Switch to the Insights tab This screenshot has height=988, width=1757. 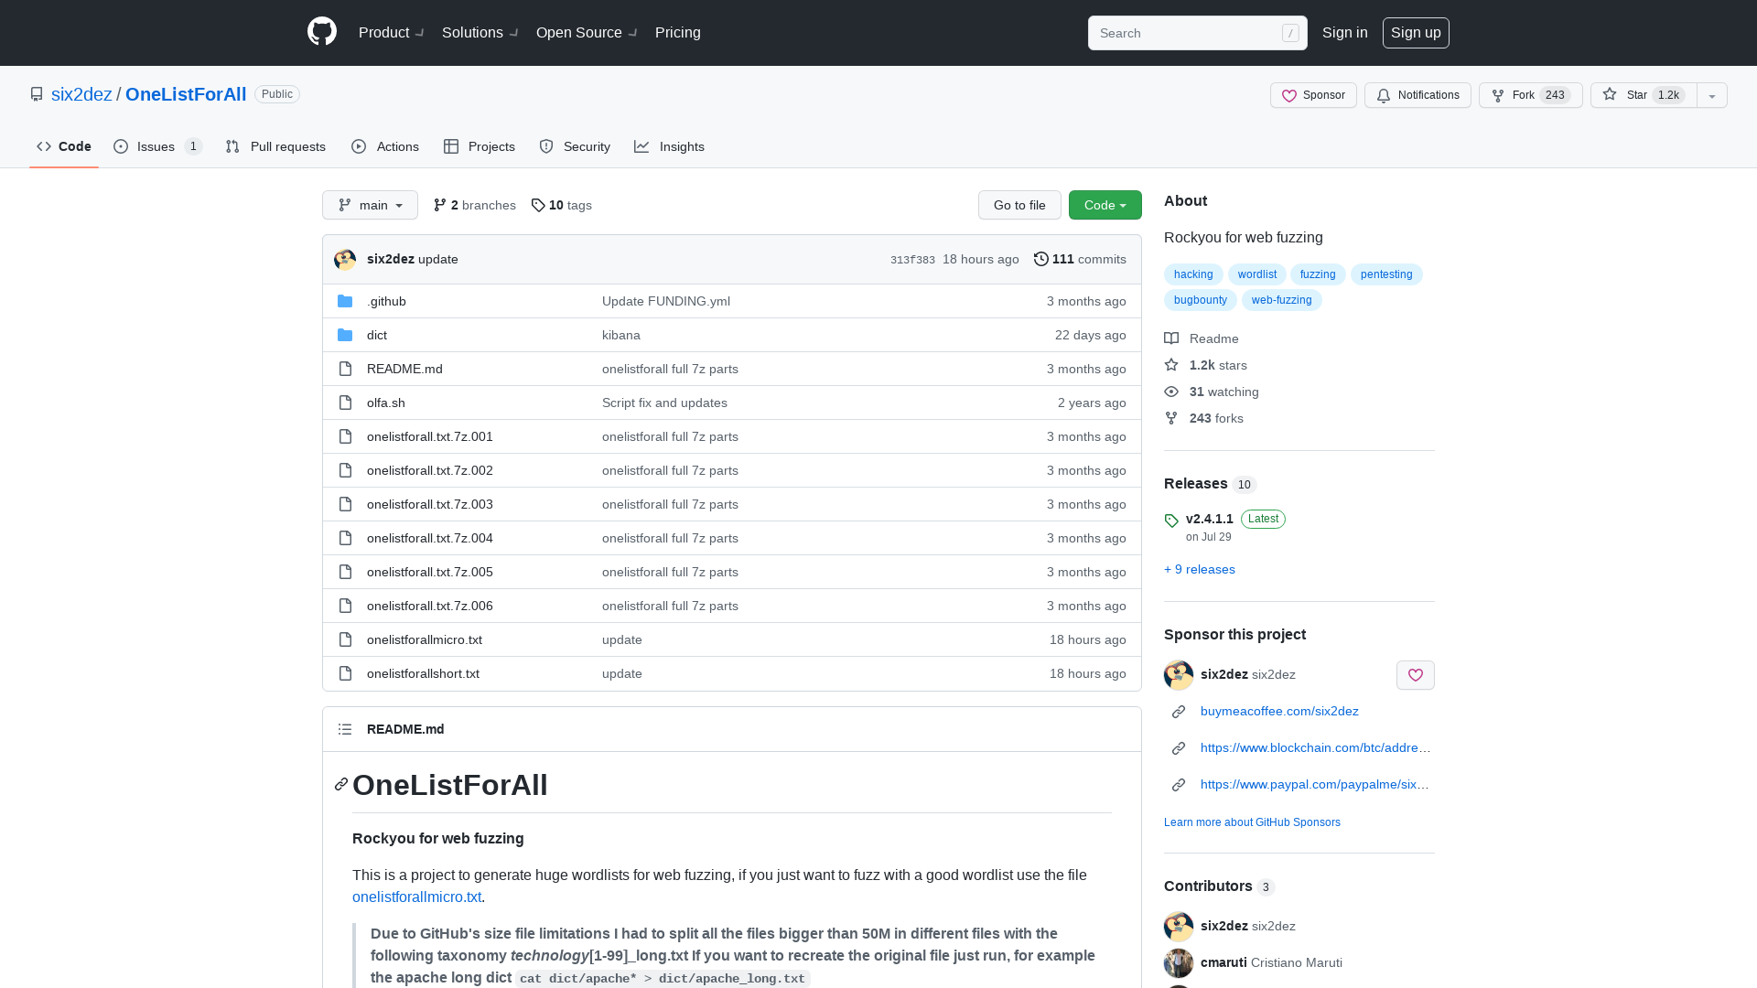(x=669, y=146)
